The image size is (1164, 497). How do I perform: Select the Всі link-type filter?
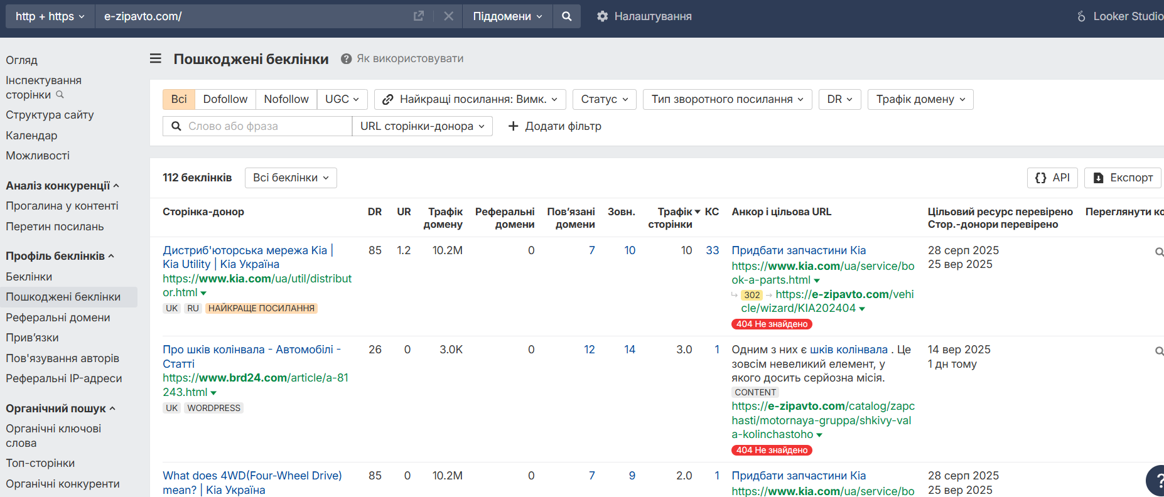(179, 99)
